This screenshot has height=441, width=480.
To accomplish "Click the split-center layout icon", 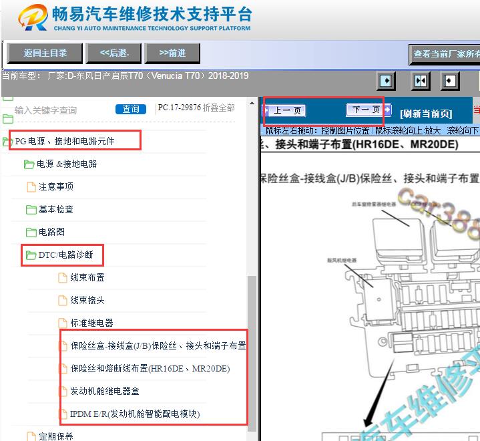I will 421,81.
